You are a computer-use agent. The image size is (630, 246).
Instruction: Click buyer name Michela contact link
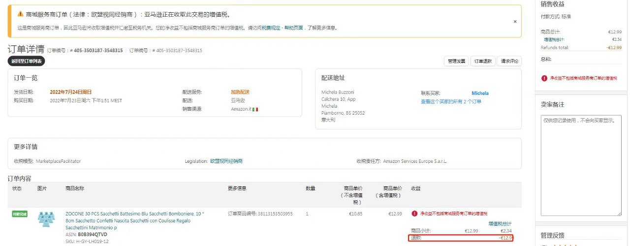pos(480,93)
